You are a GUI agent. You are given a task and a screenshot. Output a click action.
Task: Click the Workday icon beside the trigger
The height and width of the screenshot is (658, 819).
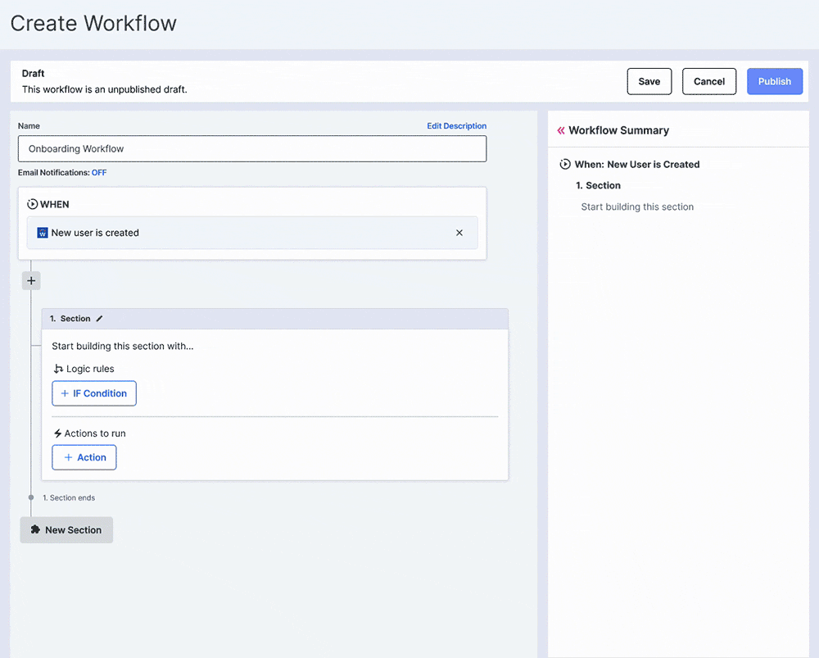coord(43,233)
